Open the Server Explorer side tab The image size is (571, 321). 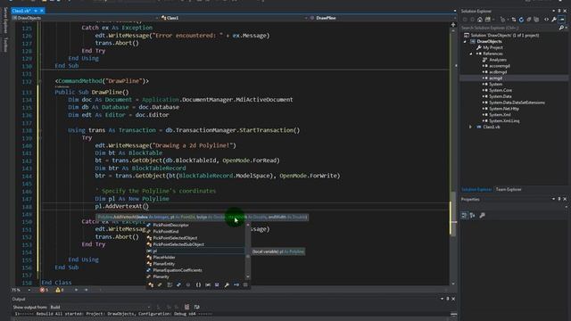pyautogui.click(x=4, y=21)
